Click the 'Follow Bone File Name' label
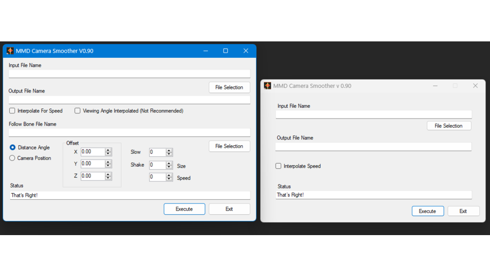The width and height of the screenshot is (490, 276). coord(33,124)
